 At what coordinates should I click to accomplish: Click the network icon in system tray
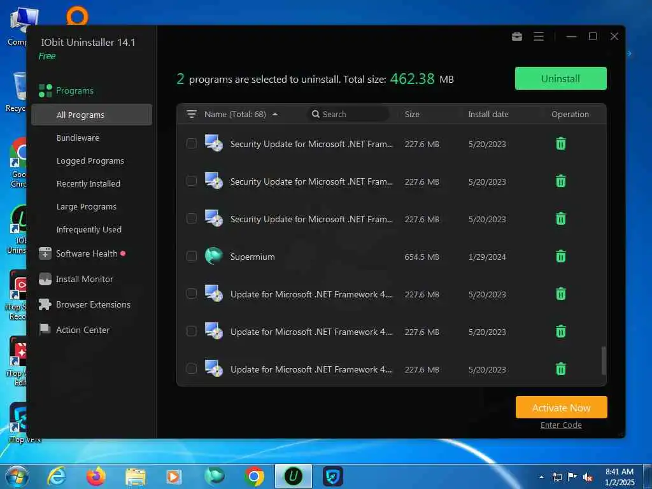click(556, 477)
